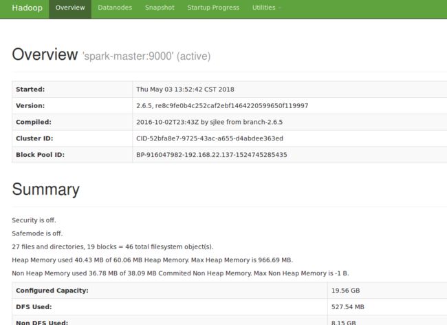Click the Hadoop brand link
The height and width of the screenshot is (325, 447).
[x=27, y=8]
